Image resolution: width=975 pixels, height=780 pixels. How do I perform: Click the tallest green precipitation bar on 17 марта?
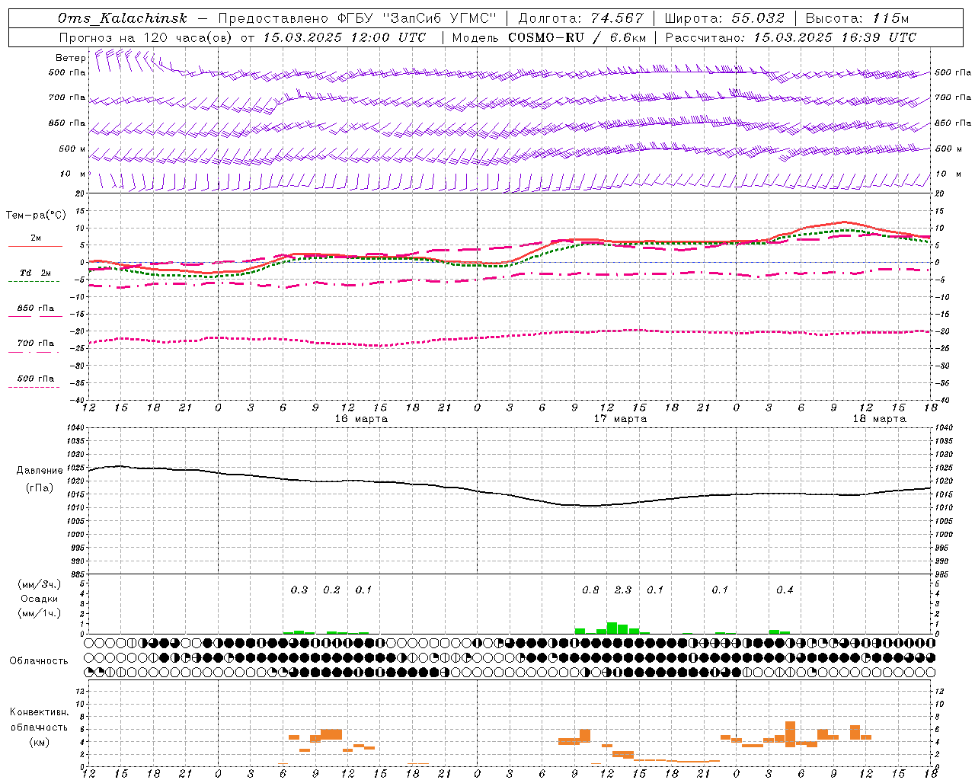[x=612, y=628]
